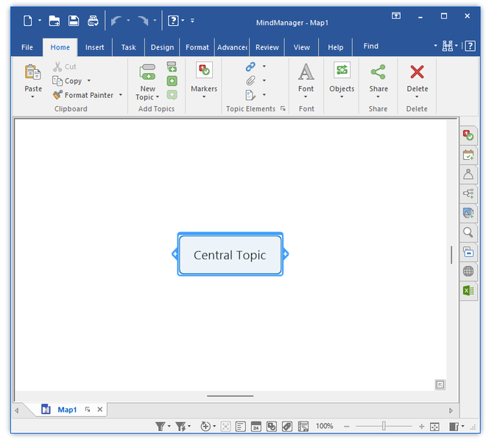Screen dimensions: 489x442
Task: Undo the last action
Action: 116,21
